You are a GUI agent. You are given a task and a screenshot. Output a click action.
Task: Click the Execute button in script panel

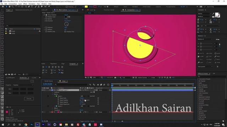(x=29, y=99)
